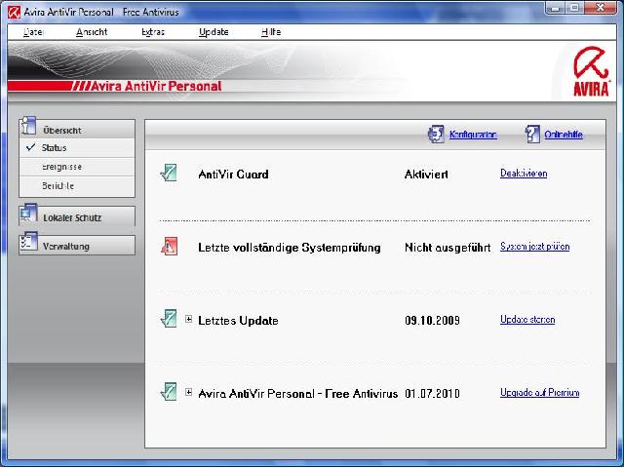The height and width of the screenshot is (468, 624).
Task: Open the Hilfe menu
Action: click(x=271, y=32)
